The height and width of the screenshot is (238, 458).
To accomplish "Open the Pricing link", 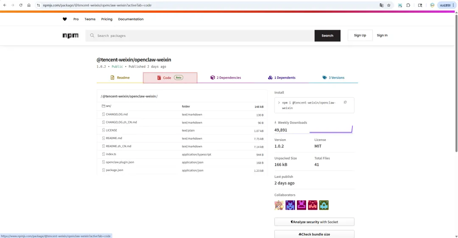I will tap(106, 19).
